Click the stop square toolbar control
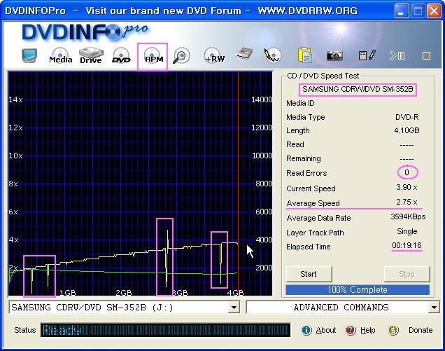Screen dimensions: 445x351 coord(426,56)
